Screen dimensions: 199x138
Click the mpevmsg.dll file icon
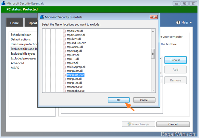point(64,51)
